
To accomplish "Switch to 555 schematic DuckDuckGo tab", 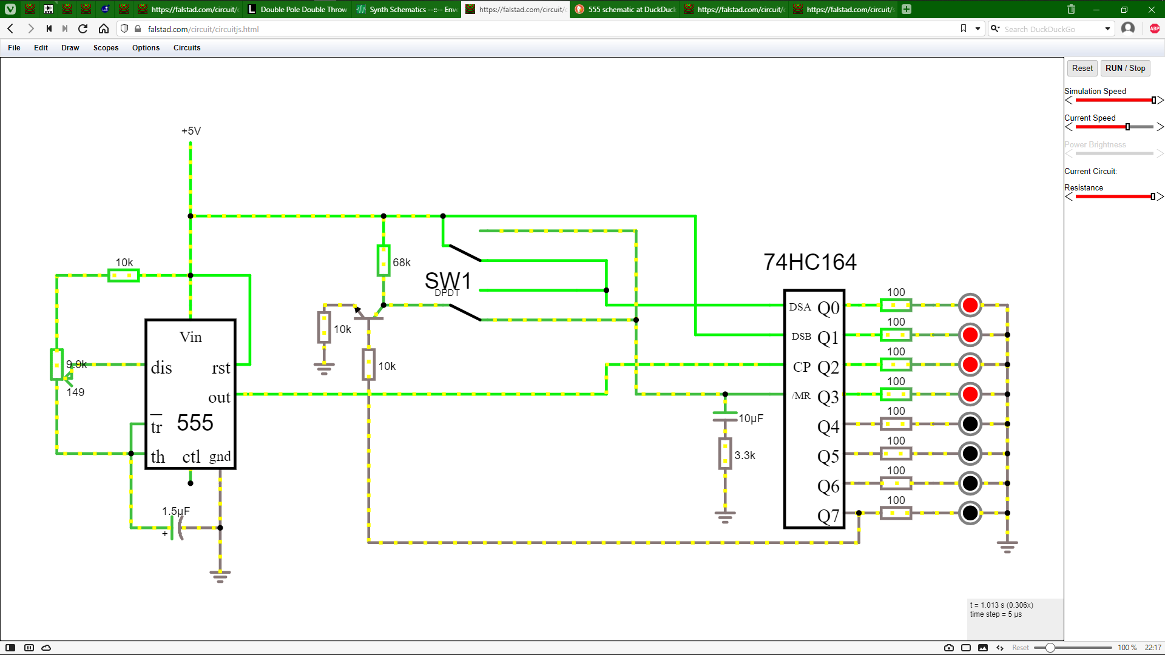I will pos(625,9).
